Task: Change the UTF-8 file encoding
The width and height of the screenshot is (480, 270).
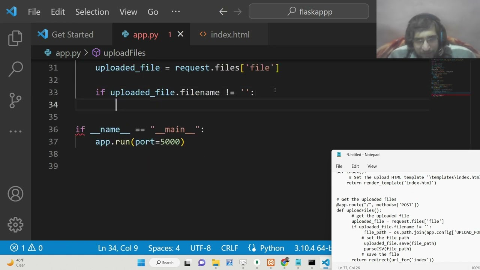Action: point(200,248)
